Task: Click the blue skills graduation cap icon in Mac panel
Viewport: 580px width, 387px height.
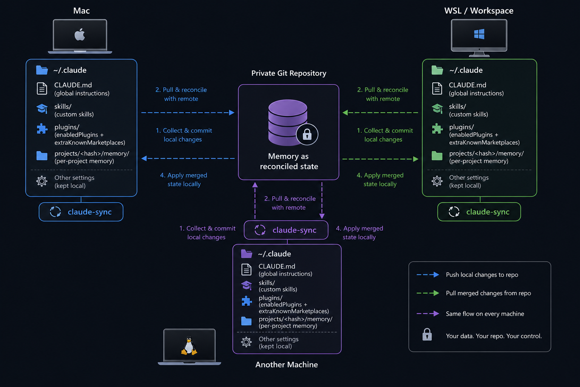Action: [x=42, y=109]
